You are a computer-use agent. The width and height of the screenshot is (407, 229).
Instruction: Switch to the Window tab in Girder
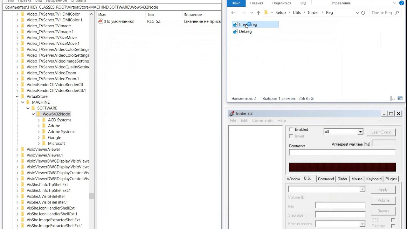(x=293, y=179)
